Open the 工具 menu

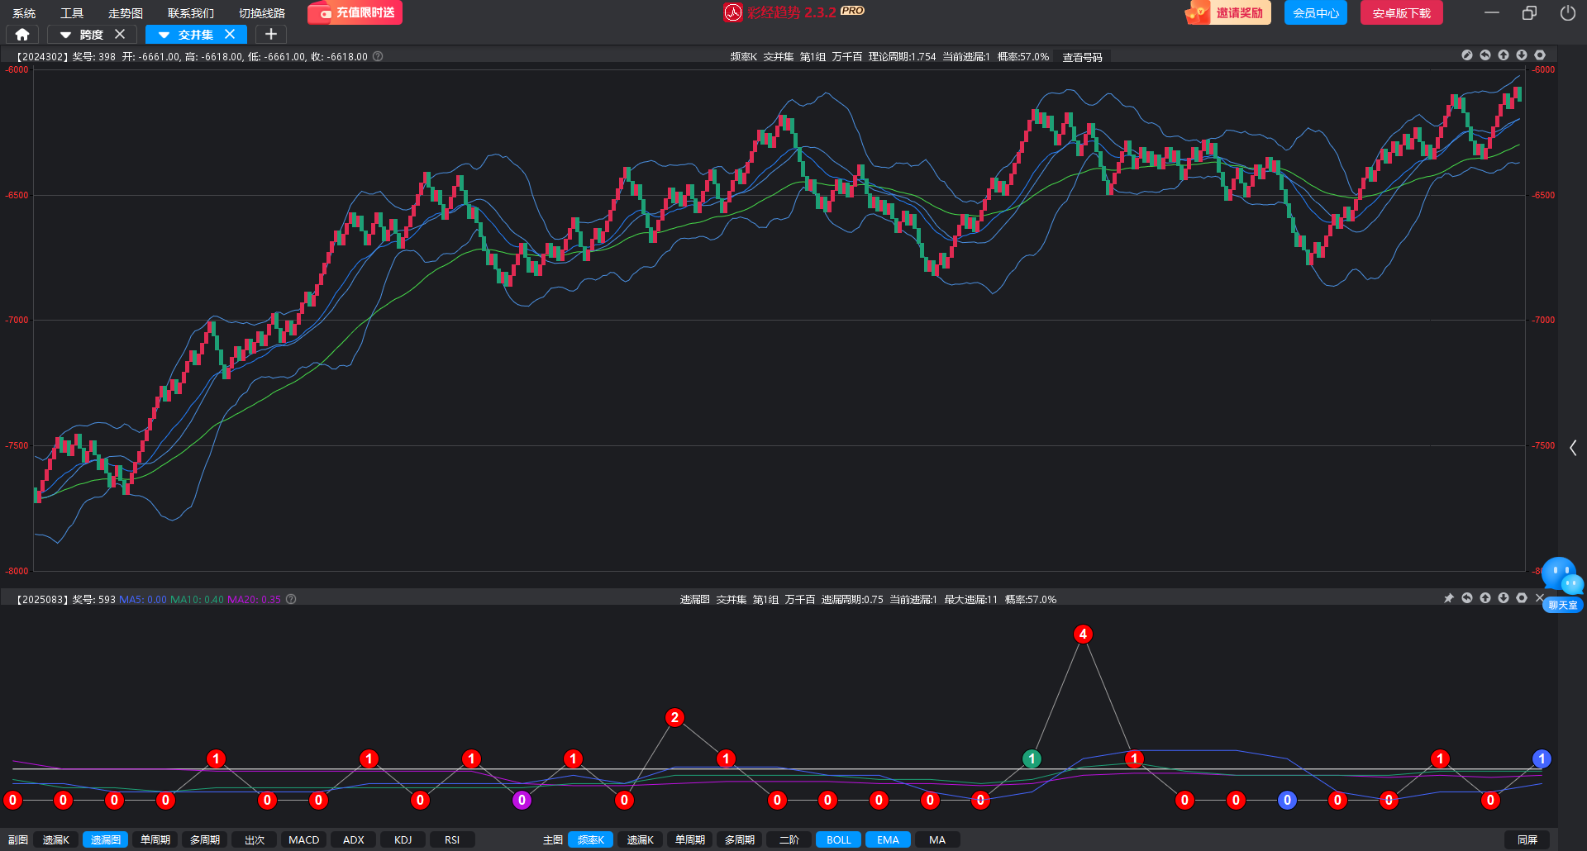(72, 13)
